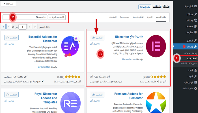
Task: Install Premium Addons for Elementor
Action: [97, 95]
